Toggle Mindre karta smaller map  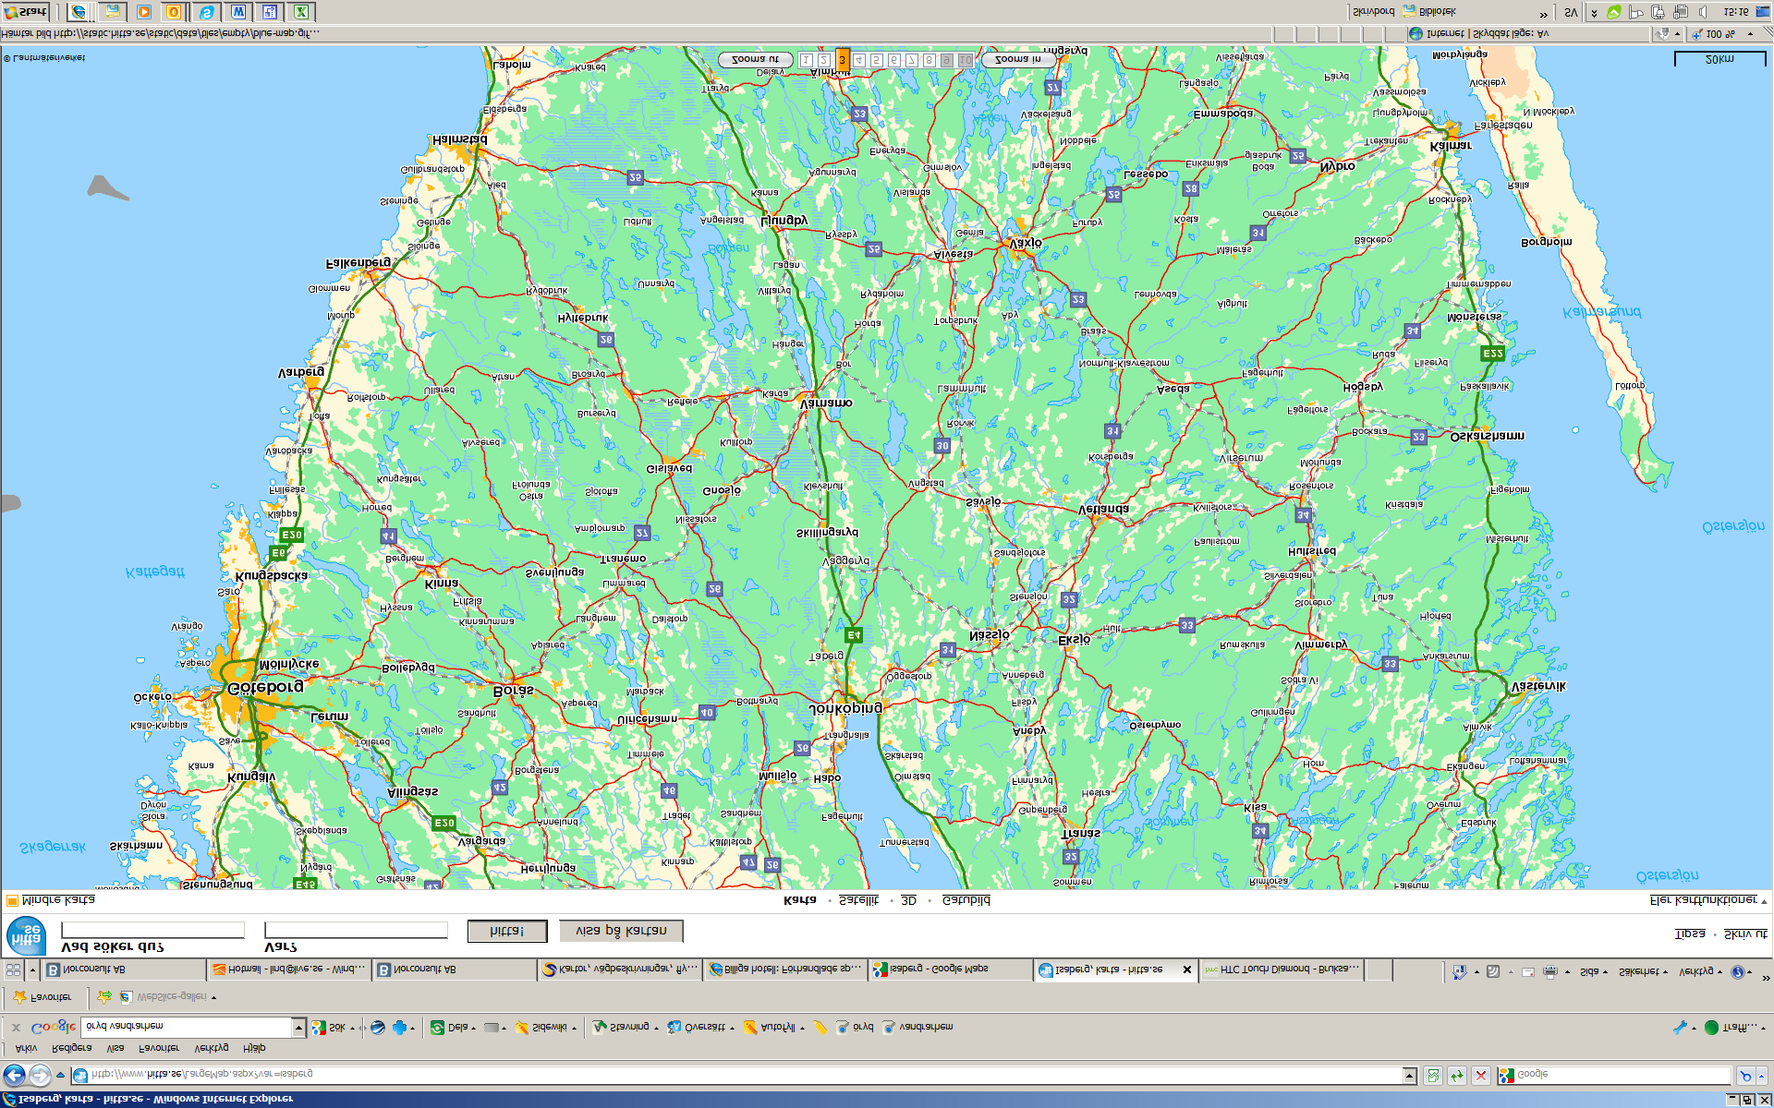tap(51, 900)
